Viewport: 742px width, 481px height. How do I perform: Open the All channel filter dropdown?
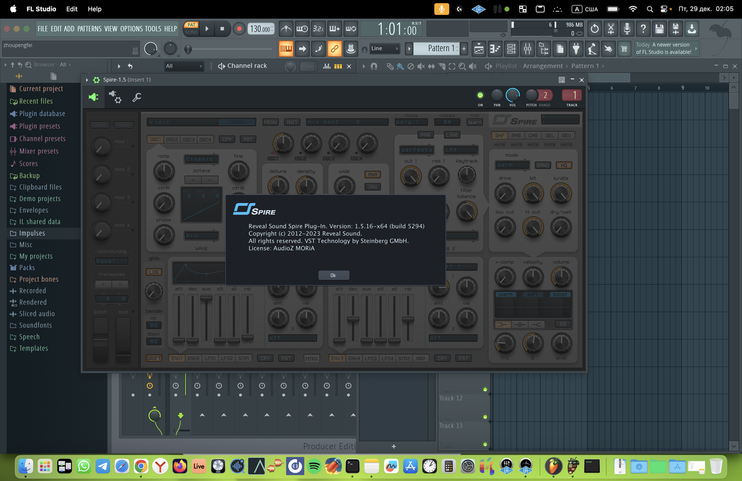point(184,66)
